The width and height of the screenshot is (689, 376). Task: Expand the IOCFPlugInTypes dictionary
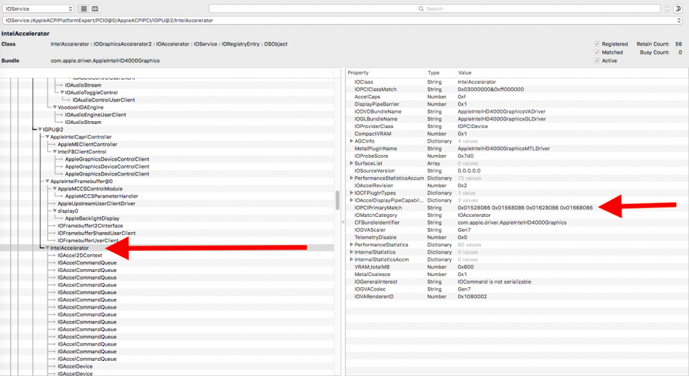point(351,193)
